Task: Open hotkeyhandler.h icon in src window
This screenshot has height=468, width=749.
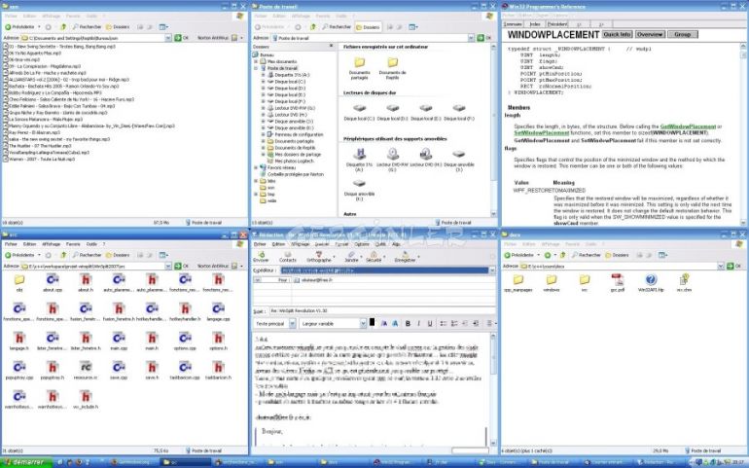Action: point(185,311)
